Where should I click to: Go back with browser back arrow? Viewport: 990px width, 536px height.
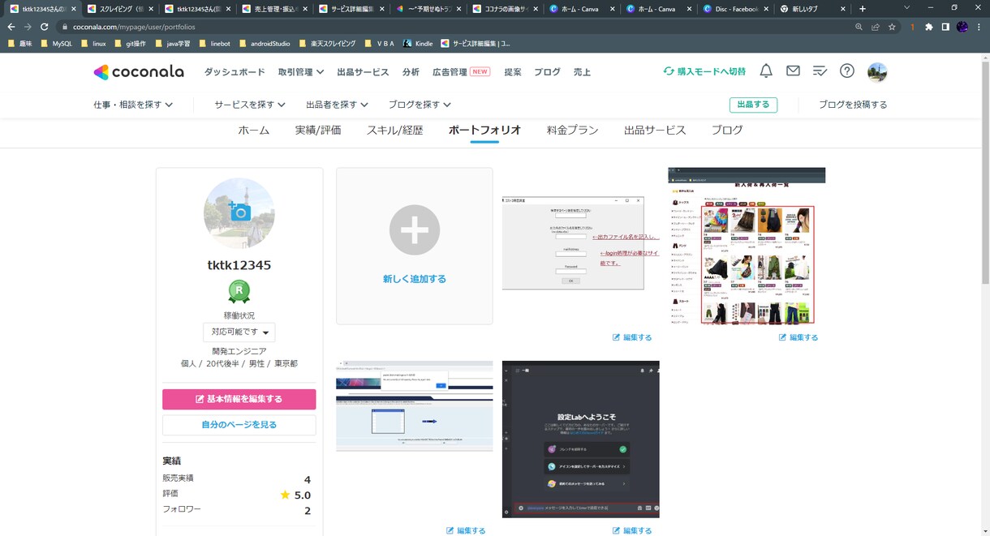(x=11, y=27)
